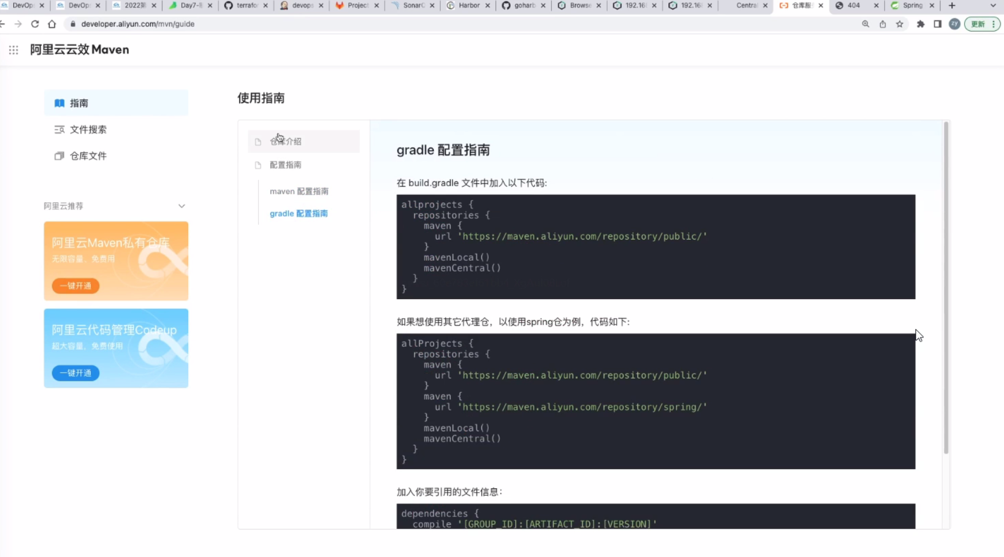Click the zoom magnifier icon in address bar

pos(866,24)
